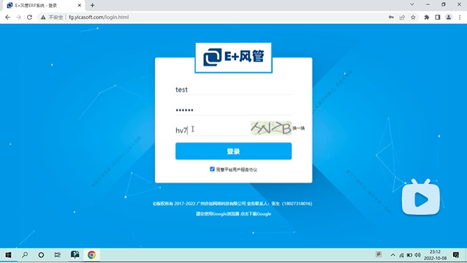Viewport: 467px width, 263px height.
Task: Click the blue 登录 login button
Action: point(233,151)
